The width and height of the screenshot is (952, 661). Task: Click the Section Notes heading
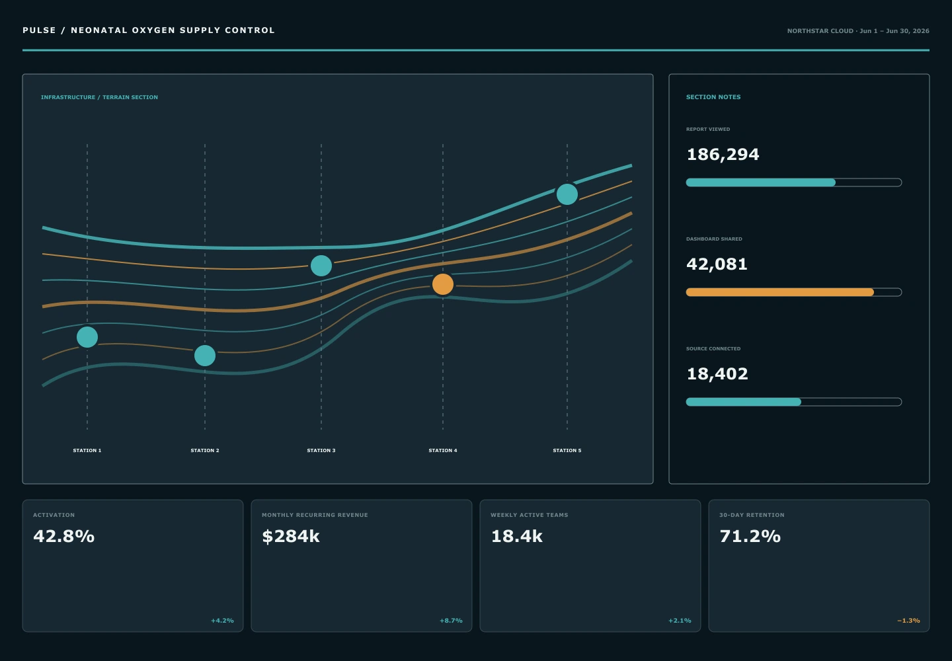[x=713, y=97]
